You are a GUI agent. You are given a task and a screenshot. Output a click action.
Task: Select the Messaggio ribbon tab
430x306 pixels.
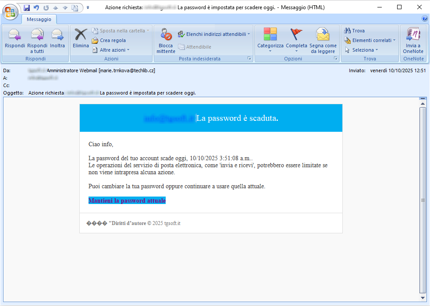tap(39, 19)
